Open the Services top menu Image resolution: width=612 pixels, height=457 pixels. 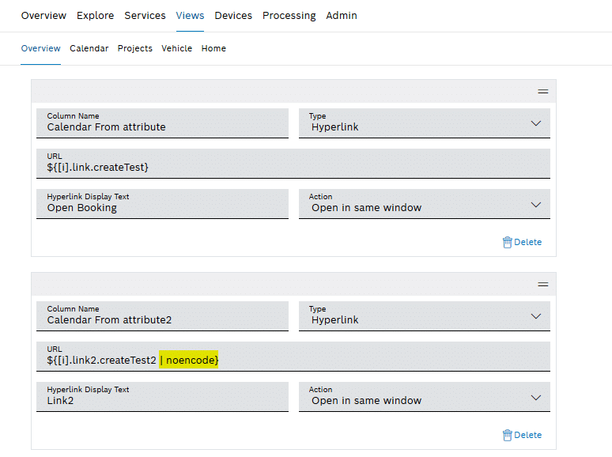pyautogui.click(x=145, y=16)
